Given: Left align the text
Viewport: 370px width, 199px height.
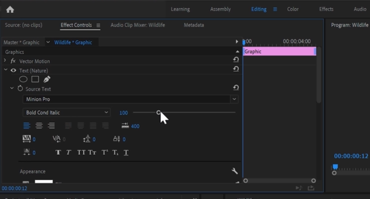Looking at the screenshot, I should (27, 126).
